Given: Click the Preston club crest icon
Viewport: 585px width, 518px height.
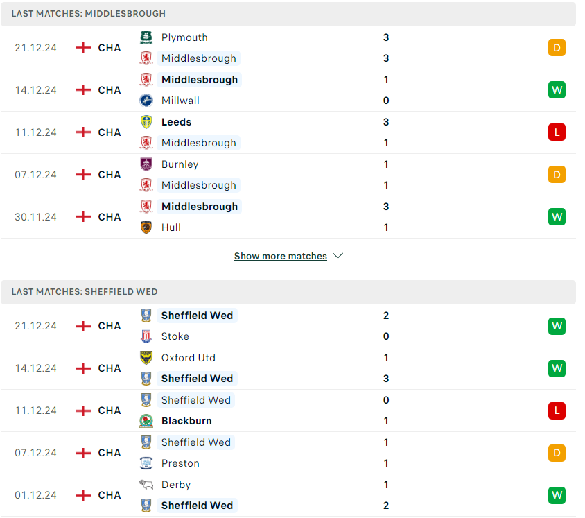Looking at the screenshot, I should [146, 463].
